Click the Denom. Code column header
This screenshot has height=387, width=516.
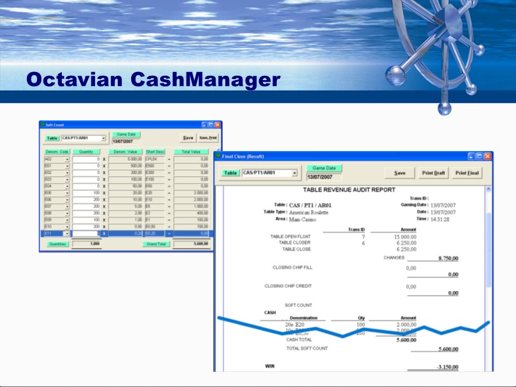[57, 152]
